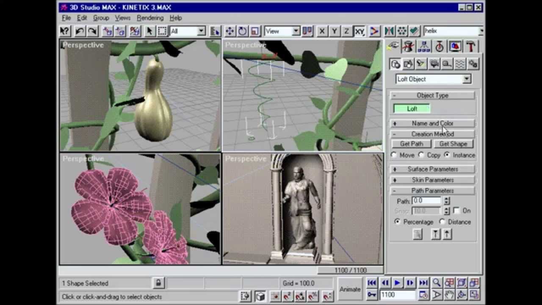Image resolution: width=542 pixels, height=305 pixels.
Task: Redo the last undone action
Action: [92, 31]
